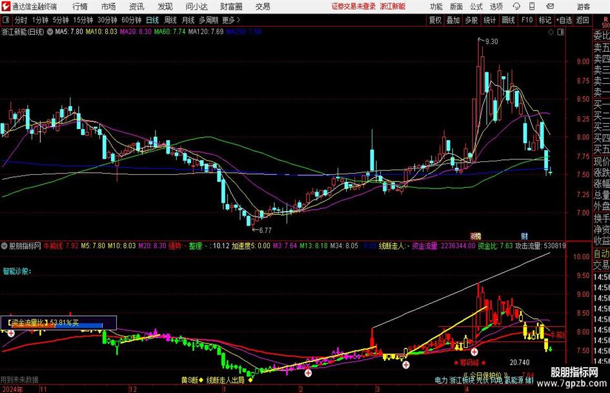Click the MA10: 8.03 value label
The width and height of the screenshot is (610, 393).
click(x=101, y=32)
